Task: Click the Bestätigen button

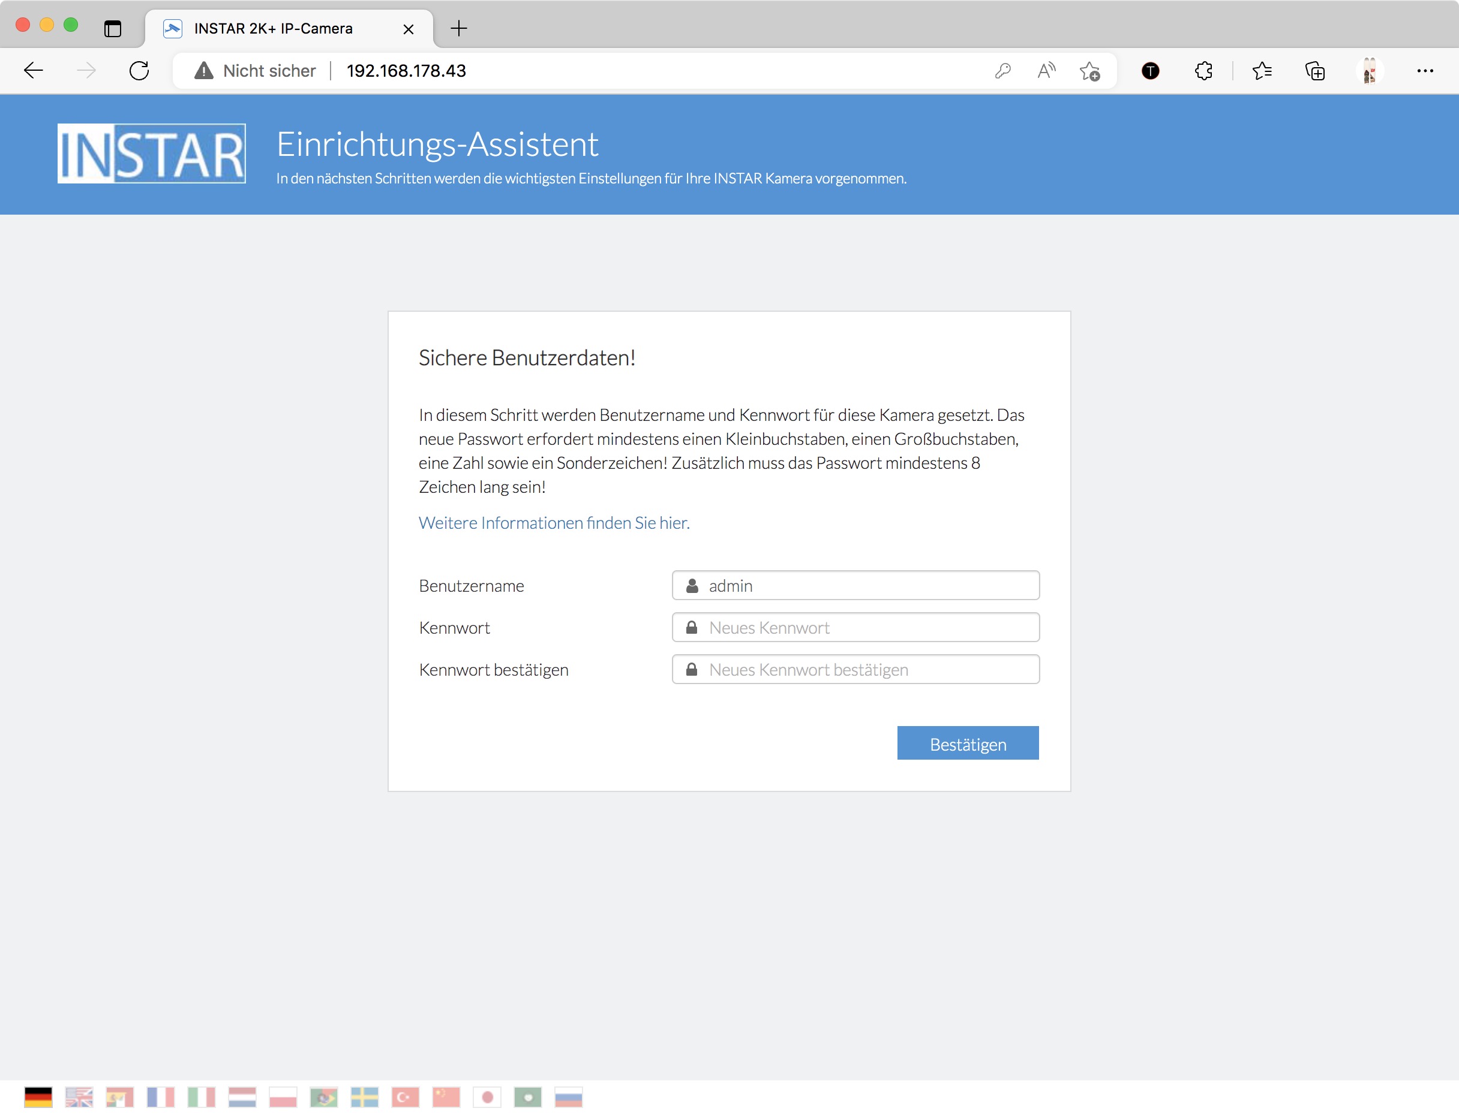Action: [967, 743]
